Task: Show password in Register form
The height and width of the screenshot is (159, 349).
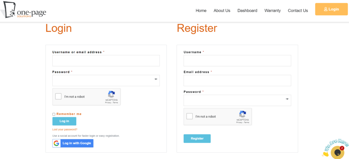Action: click(287, 99)
